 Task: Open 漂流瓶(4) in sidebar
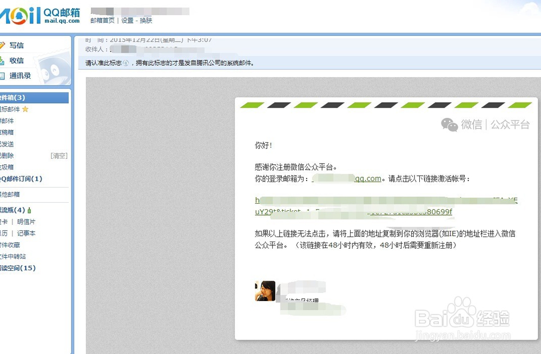(x=13, y=210)
